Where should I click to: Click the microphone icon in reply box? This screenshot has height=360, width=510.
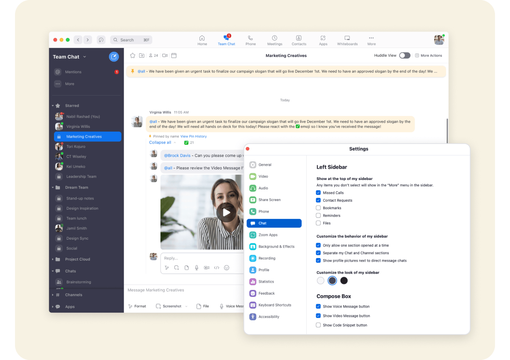click(196, 268)
